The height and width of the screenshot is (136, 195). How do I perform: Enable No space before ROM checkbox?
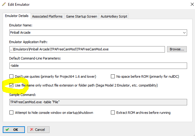click(113, 76)
